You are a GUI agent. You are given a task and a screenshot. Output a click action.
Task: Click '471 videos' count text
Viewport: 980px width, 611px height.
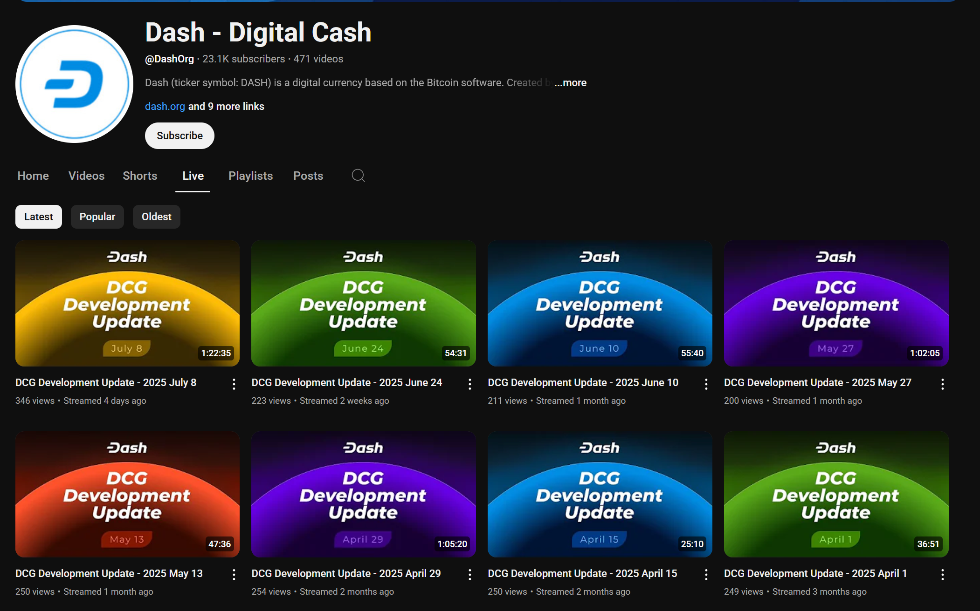coord(318,59)
